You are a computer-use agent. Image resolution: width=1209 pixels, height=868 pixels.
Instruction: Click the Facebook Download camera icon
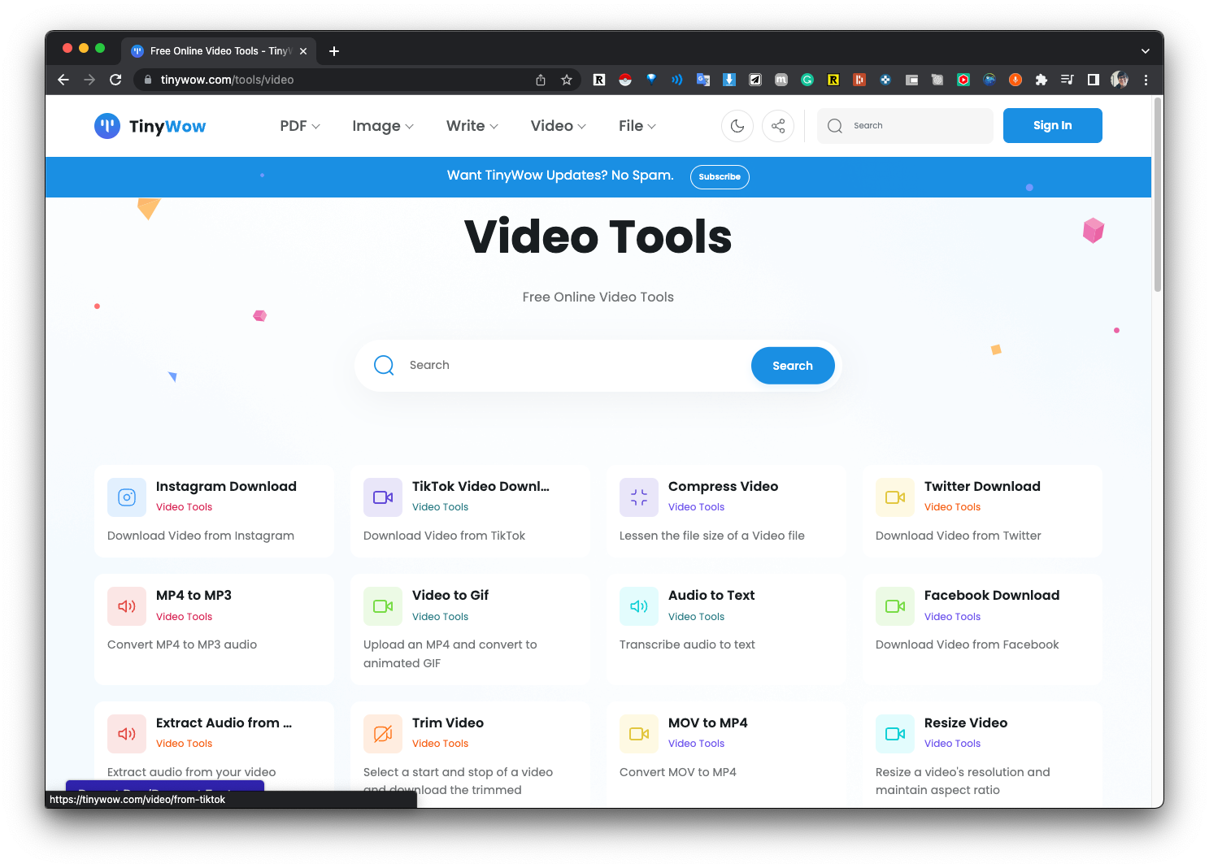tap(895, 606)
